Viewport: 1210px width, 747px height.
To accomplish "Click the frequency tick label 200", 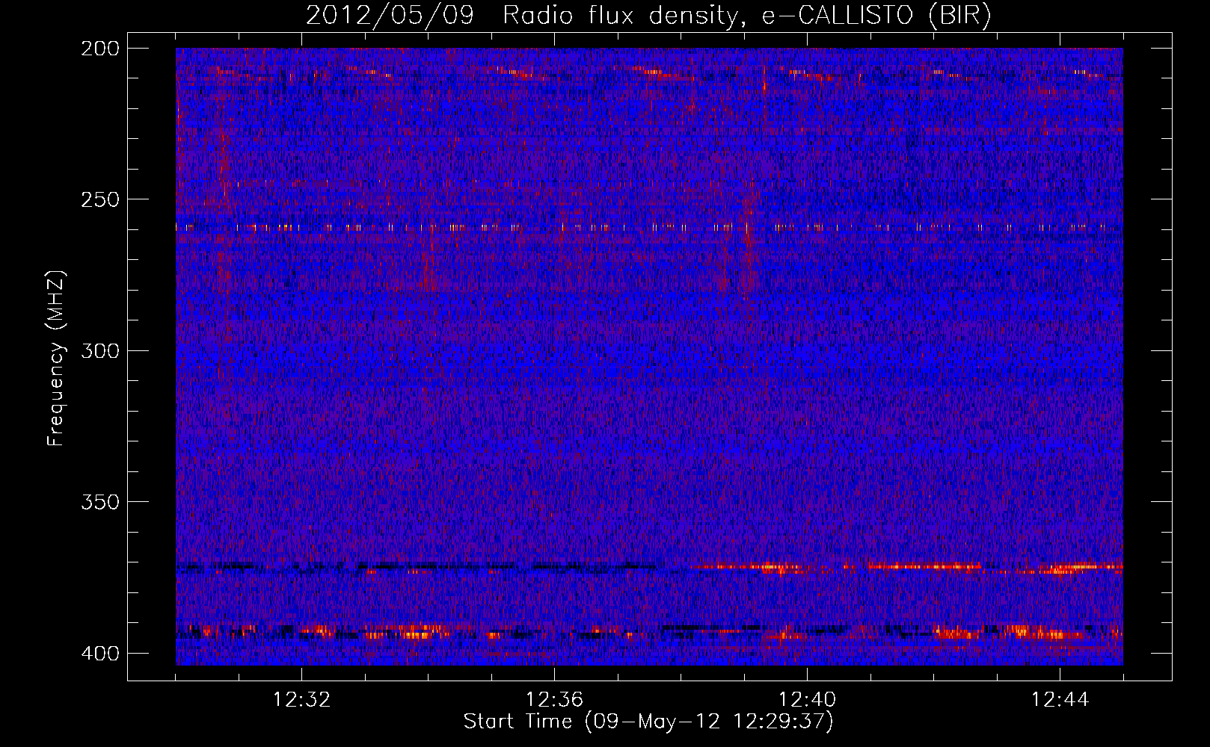I will tap(100, 49).
